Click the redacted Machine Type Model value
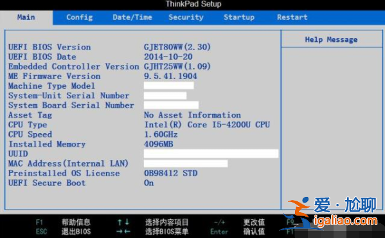 [168, 86]
